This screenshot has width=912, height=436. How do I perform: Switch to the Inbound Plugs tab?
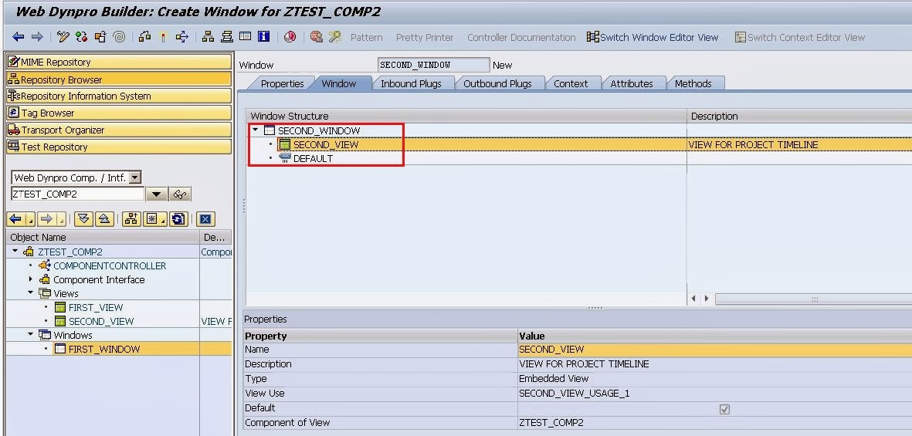tap(411, 83)
